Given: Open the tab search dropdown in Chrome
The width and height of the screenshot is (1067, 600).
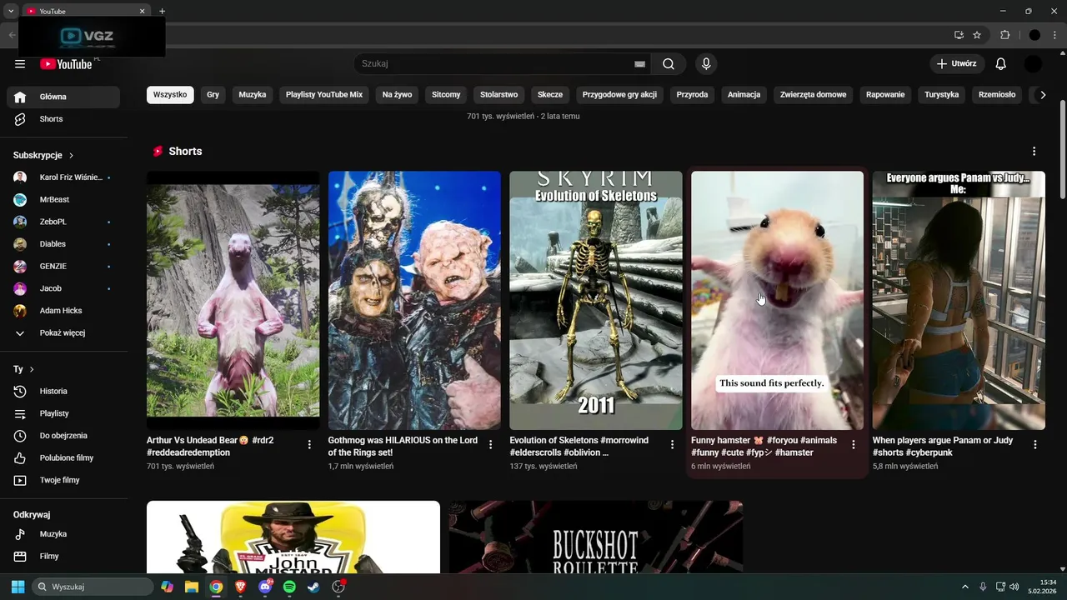Looking at the screenshot, I should 10,11.
